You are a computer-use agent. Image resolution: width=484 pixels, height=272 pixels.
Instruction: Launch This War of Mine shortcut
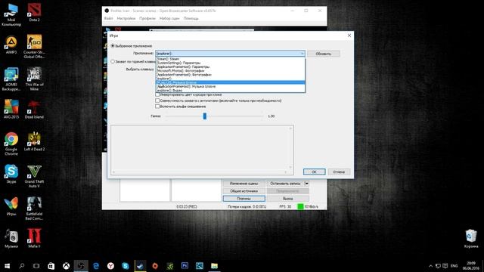click(x=34, y=79)
